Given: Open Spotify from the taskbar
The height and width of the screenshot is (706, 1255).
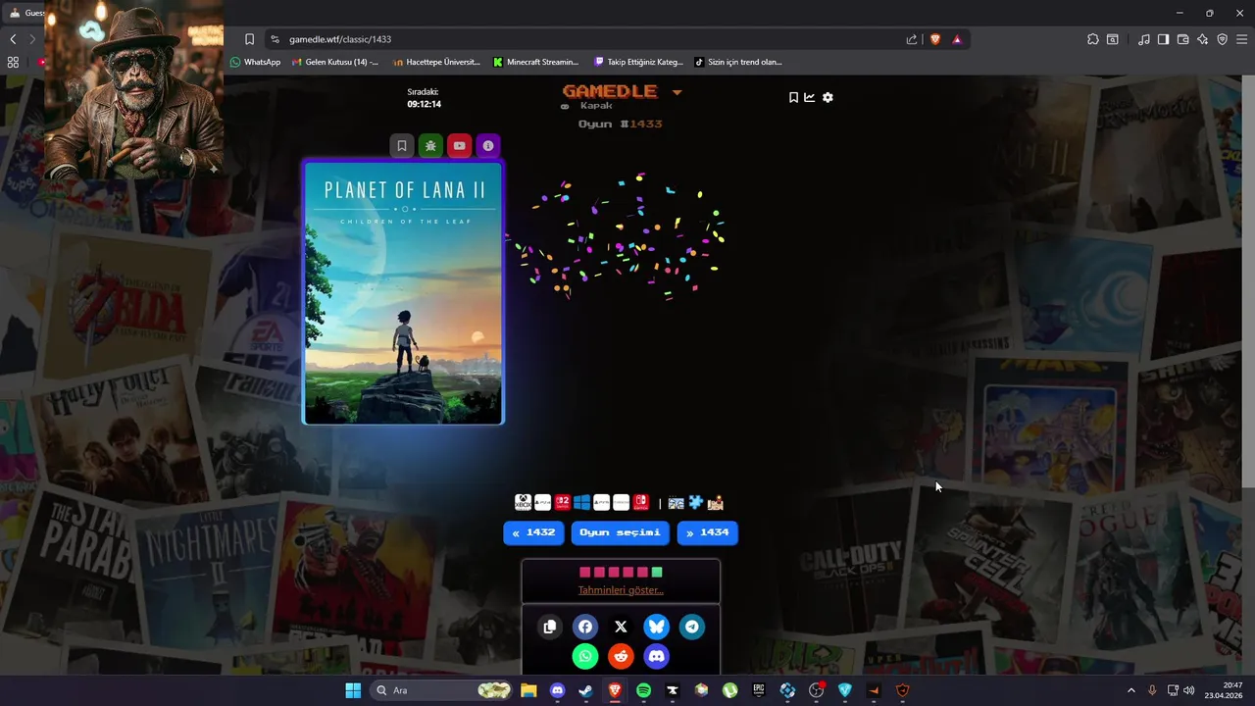Looking at the screenshot, I should (643, 690).
